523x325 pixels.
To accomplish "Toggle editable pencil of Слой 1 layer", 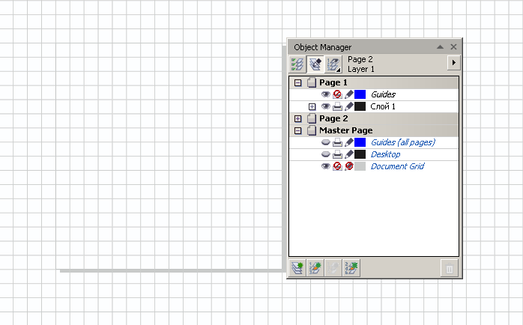I will pos(349,106).
